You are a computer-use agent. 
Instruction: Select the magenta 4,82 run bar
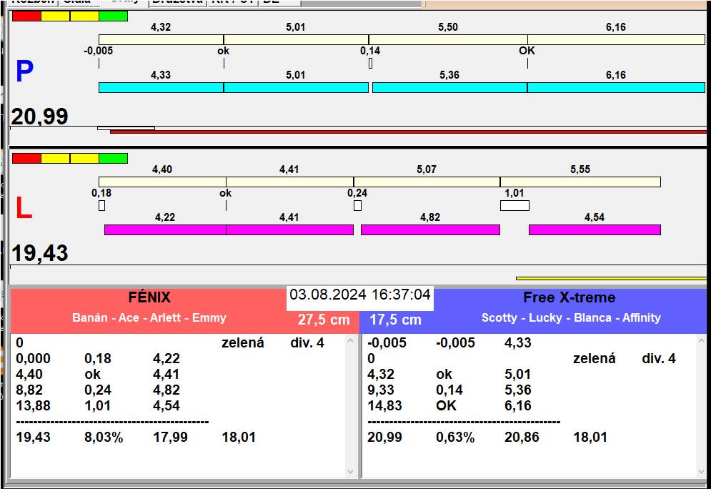point(429,229)
